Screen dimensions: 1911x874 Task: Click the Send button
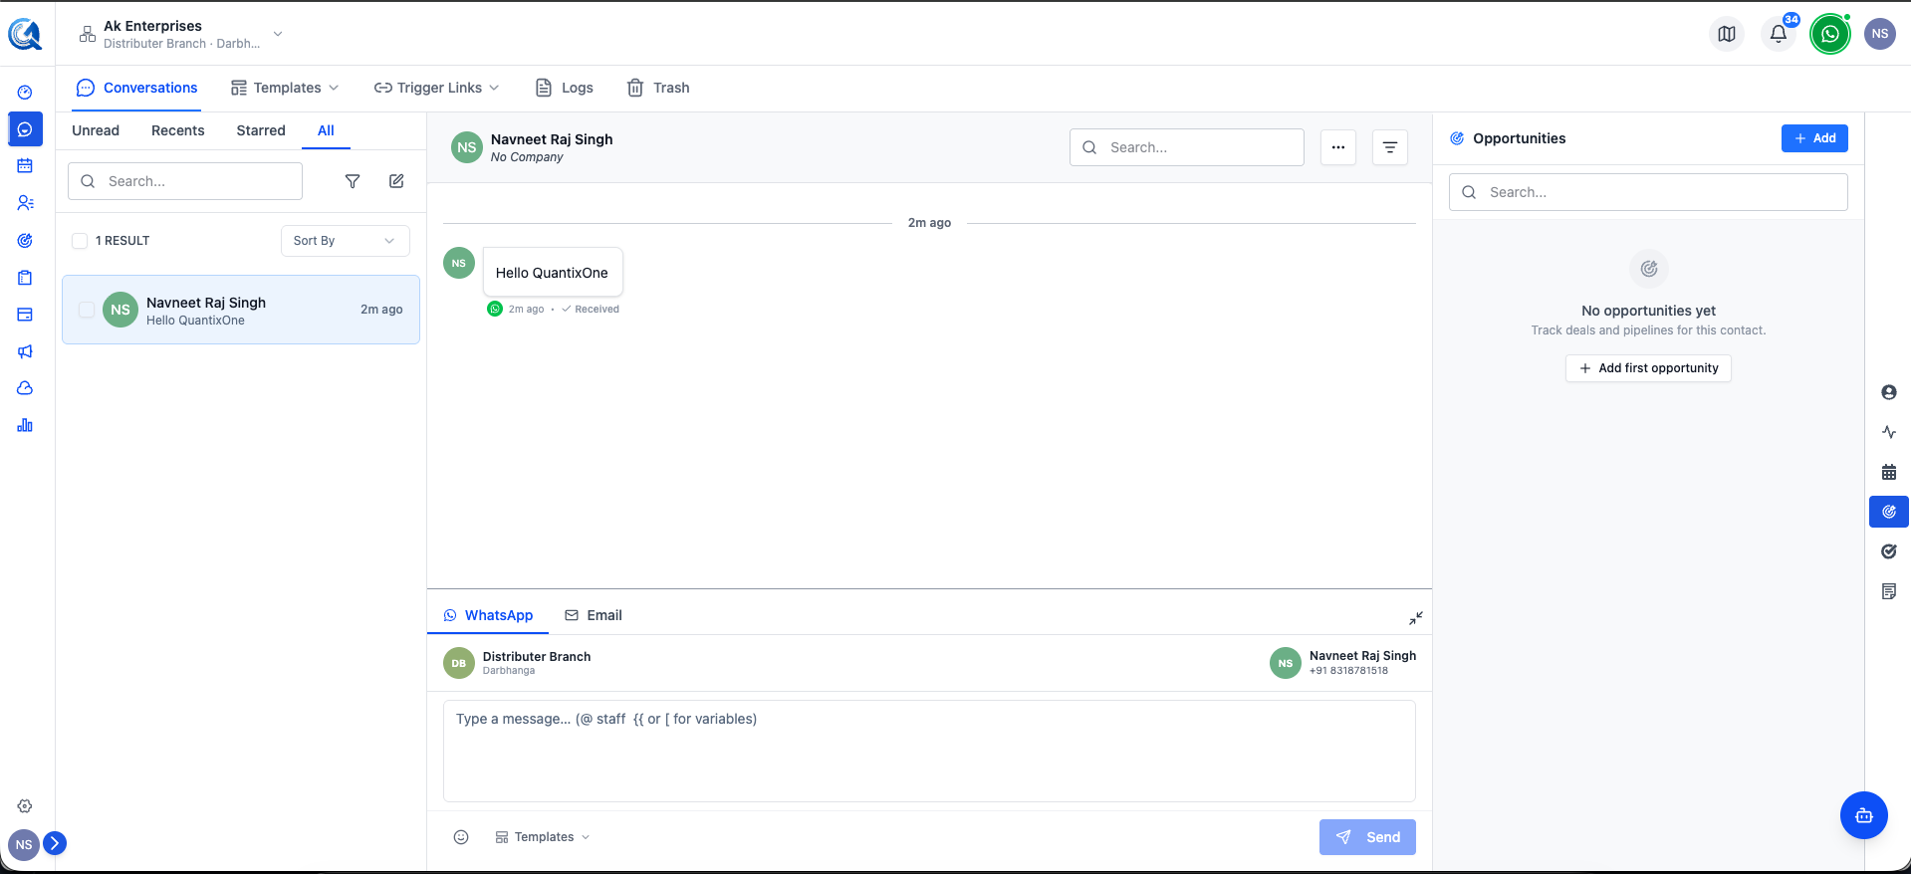click(x=1367, y=837)
